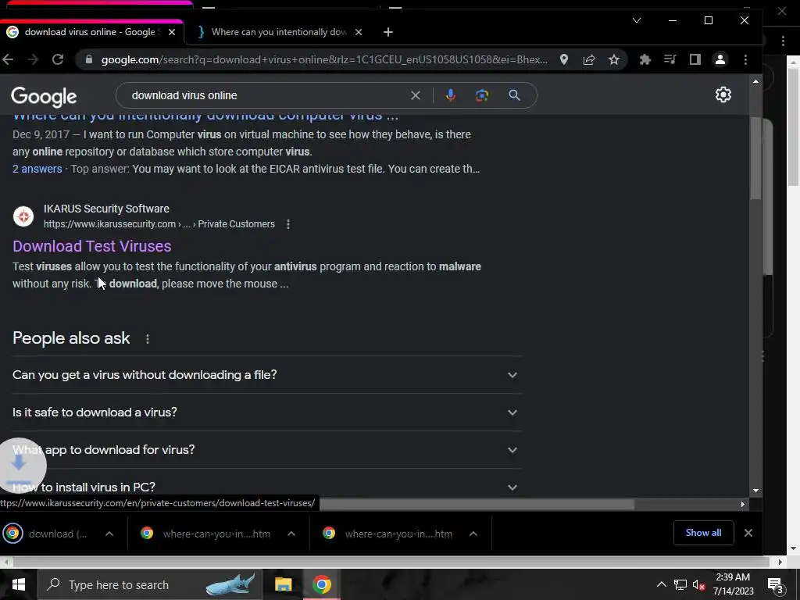The image size is (800, 600).
Task: Reload the Google search page
Action: pos(58,59)
